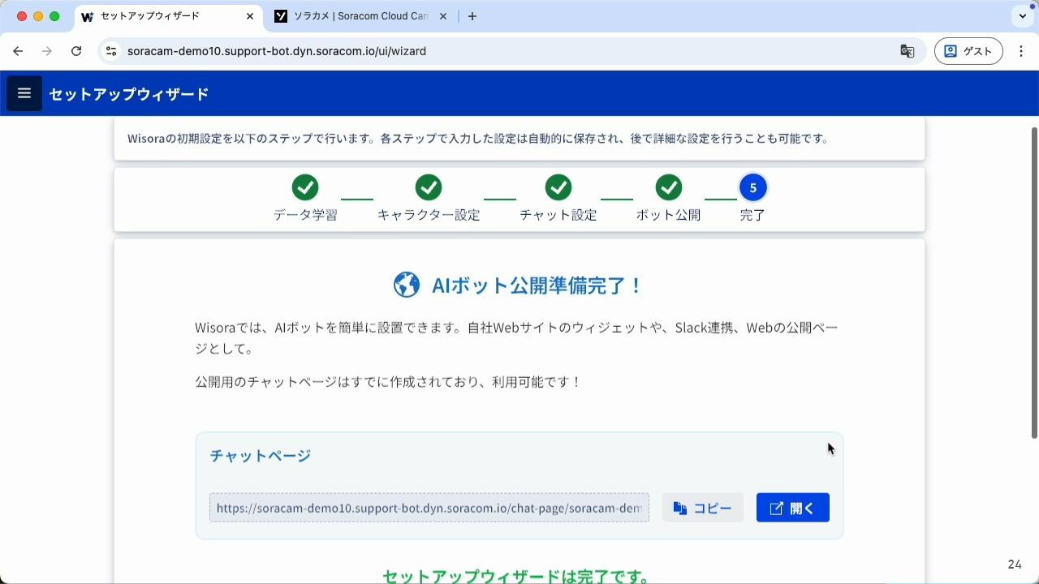1039x584 pixels.
Task: Switch to the ソラカメ Soracom Cloud tab
Action: [x=360, y=16]
